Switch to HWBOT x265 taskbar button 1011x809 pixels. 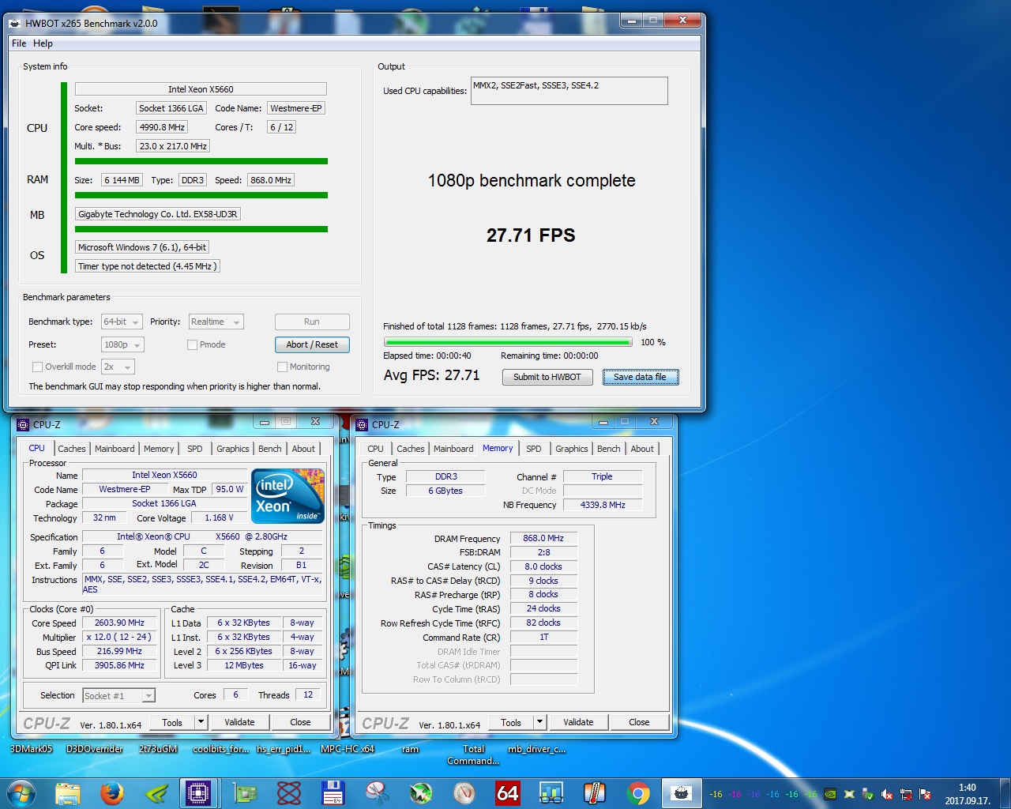pyautogui.click(x=681, y=792)
